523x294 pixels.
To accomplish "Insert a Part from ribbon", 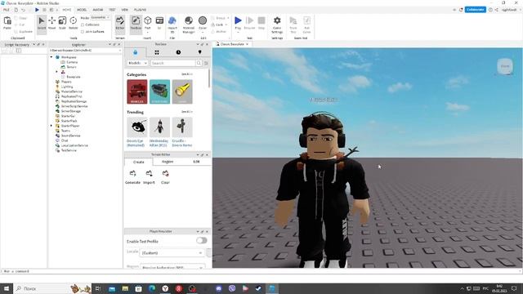I will click(x=147, y=24).
